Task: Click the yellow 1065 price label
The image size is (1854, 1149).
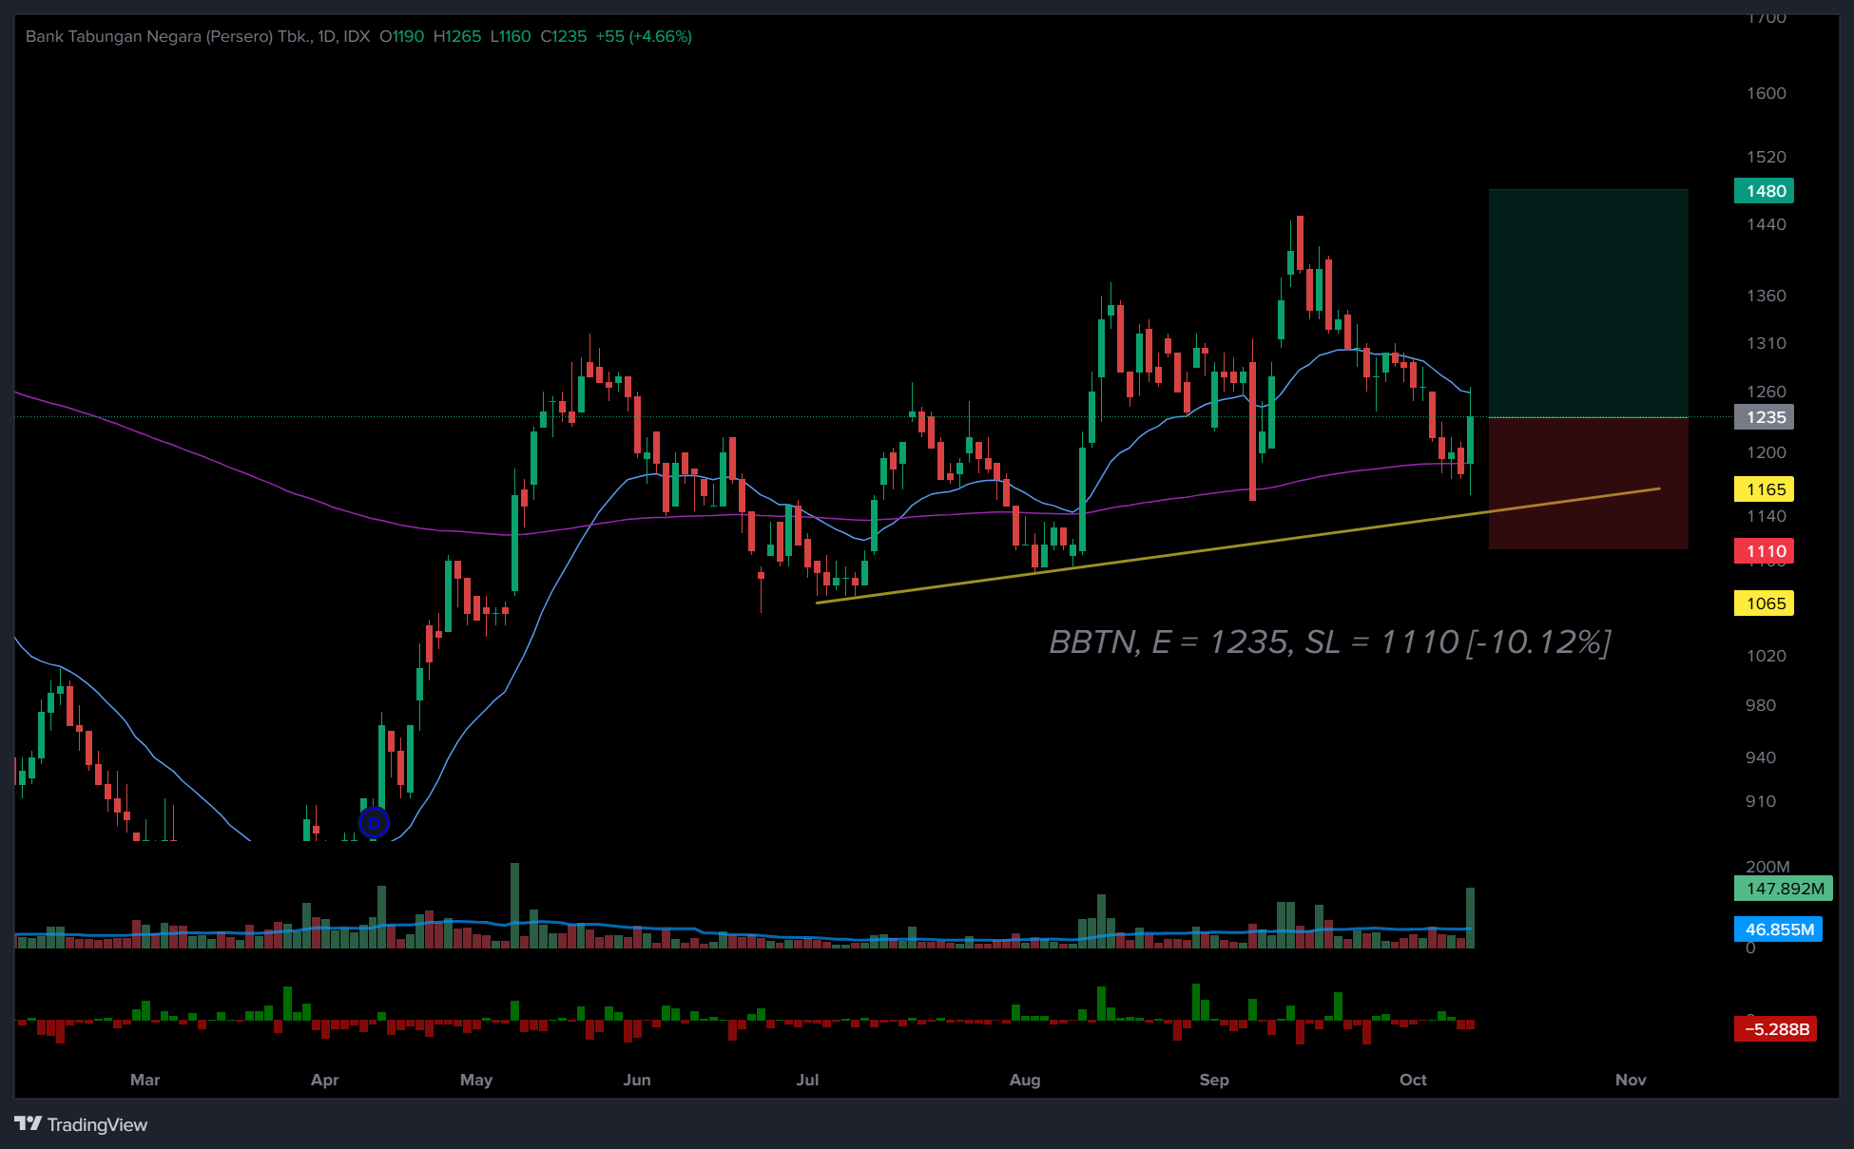Action: tap(1765, 603)
